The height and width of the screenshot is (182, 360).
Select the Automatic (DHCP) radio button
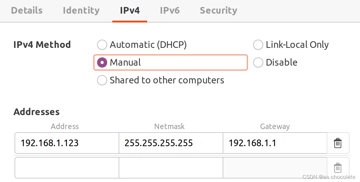coord(102,45)
